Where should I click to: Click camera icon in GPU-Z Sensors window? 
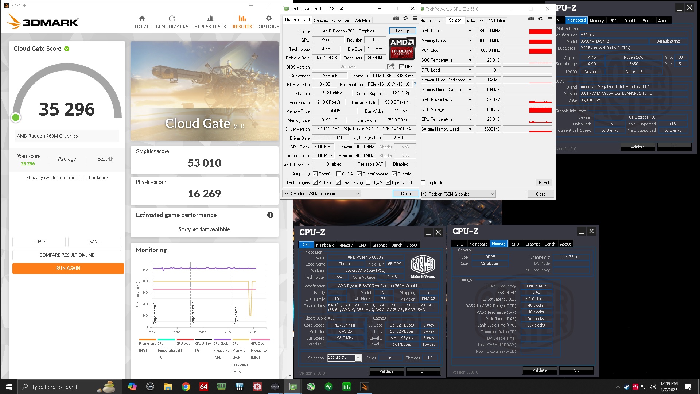click(x=531, y=19)
